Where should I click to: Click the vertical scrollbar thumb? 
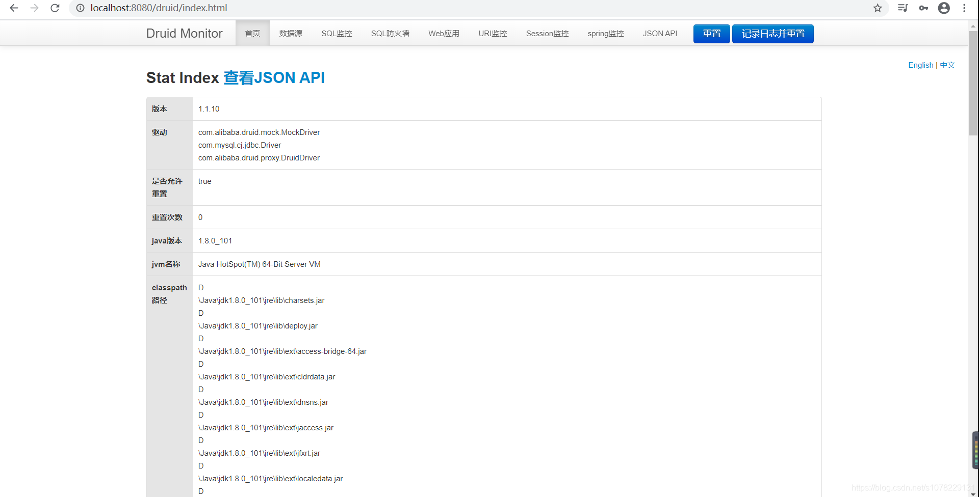pos(973,83)
